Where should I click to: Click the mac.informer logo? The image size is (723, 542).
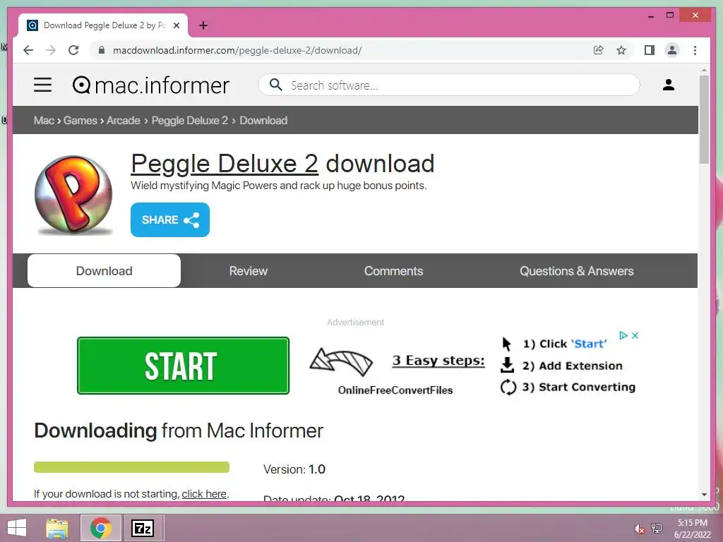(151, 85)
